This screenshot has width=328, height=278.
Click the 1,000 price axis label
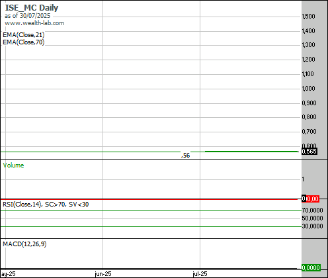(308, 89)
